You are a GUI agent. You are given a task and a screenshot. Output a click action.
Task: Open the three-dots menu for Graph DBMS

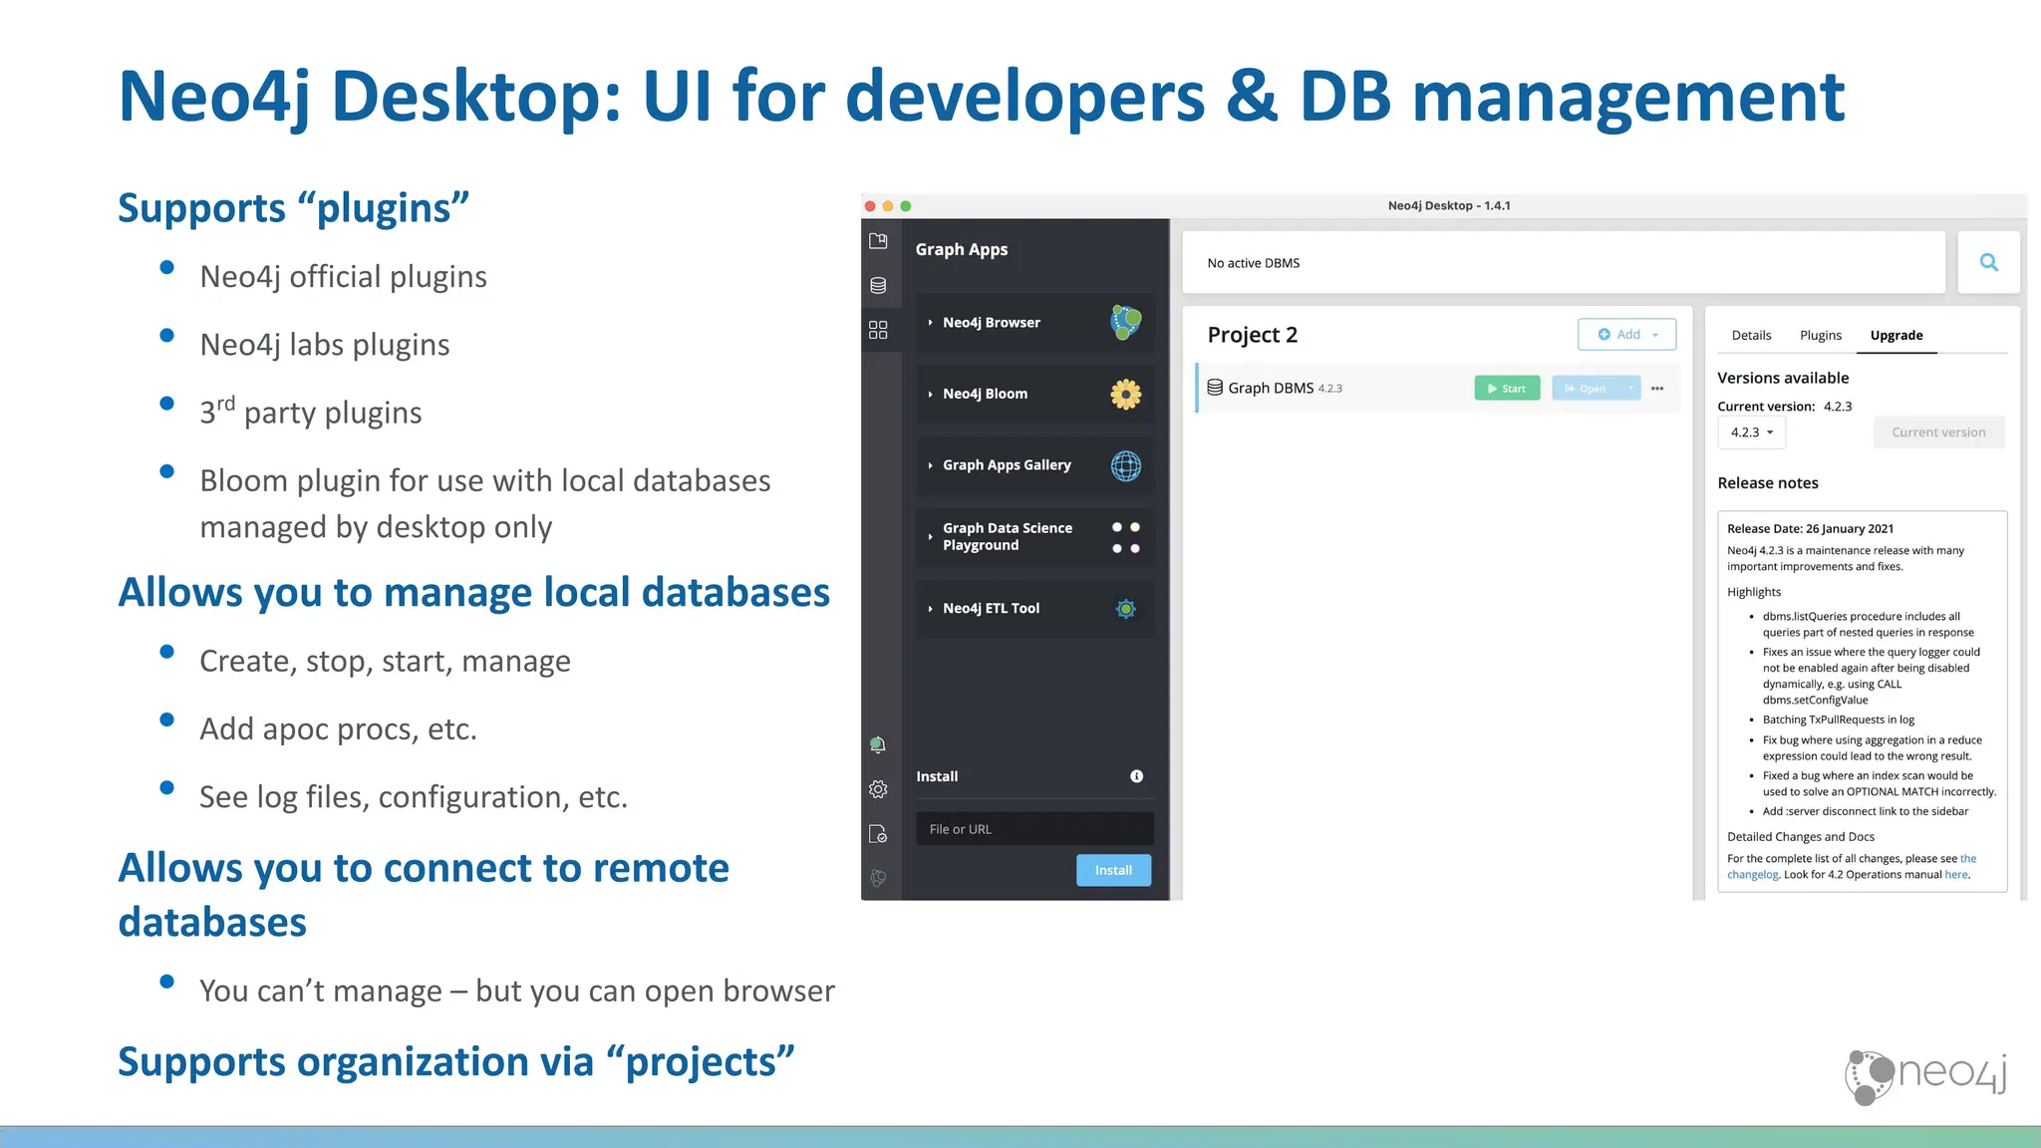[x=1657, y=389]
